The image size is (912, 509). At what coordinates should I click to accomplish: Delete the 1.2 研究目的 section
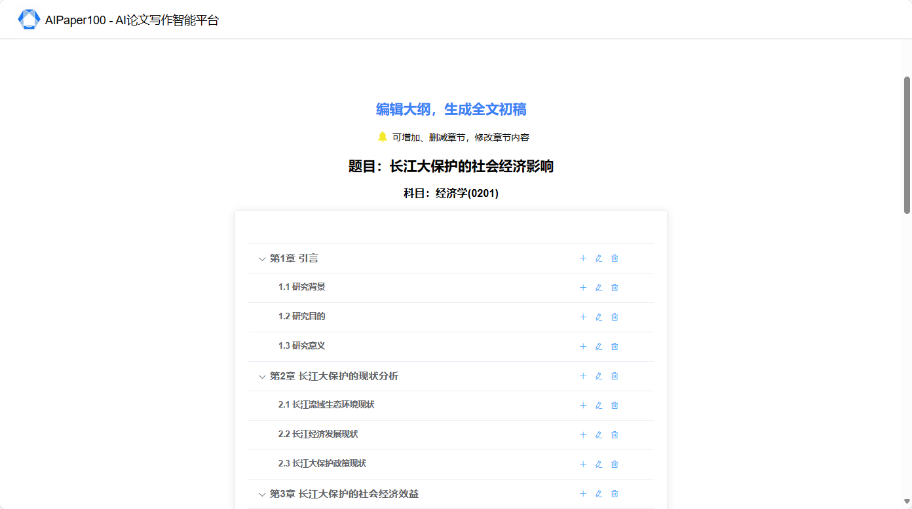tap(615, 317)
